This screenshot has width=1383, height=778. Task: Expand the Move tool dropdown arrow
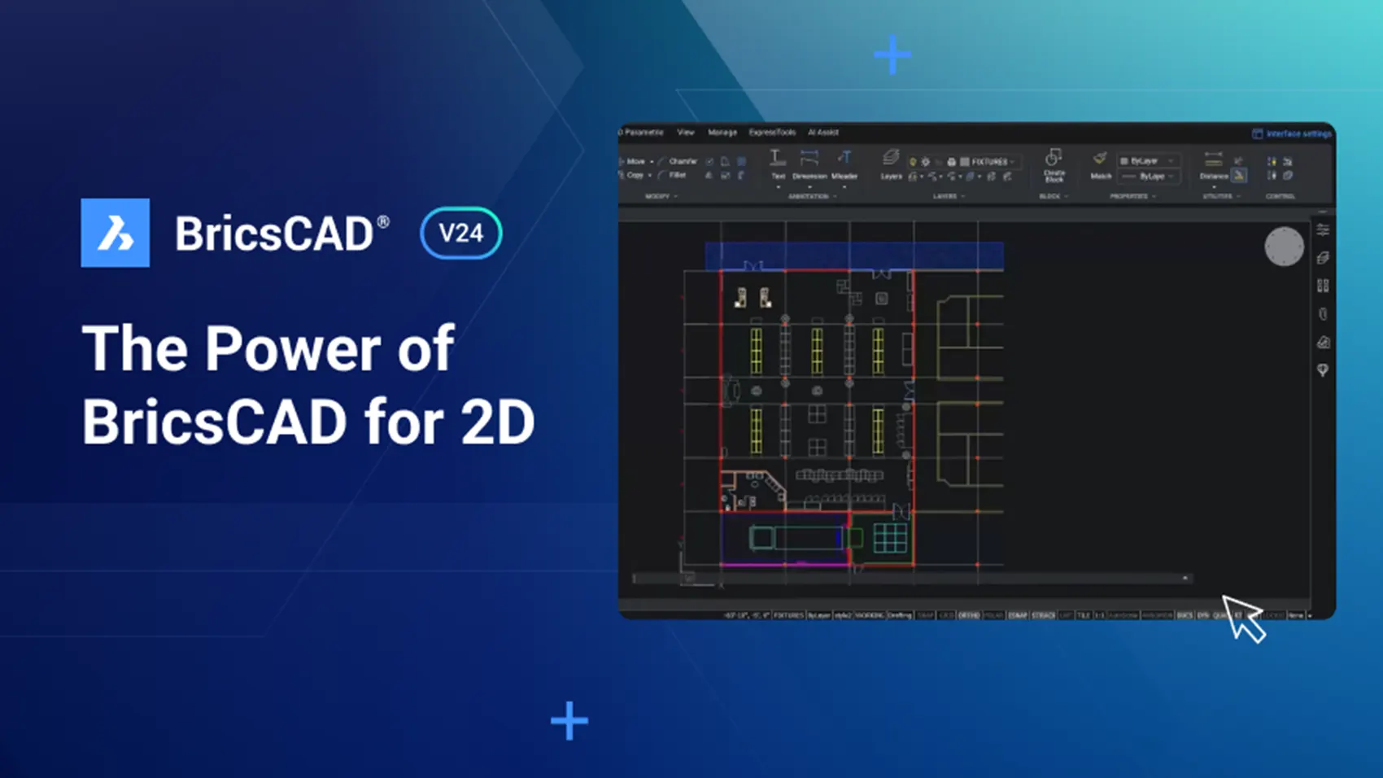click(652, 161)
